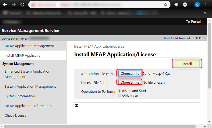The height and width of the screenshot is (128, 212).
Task: Open MEAP Application Management in sidebar
Action: tap(29, 46)
